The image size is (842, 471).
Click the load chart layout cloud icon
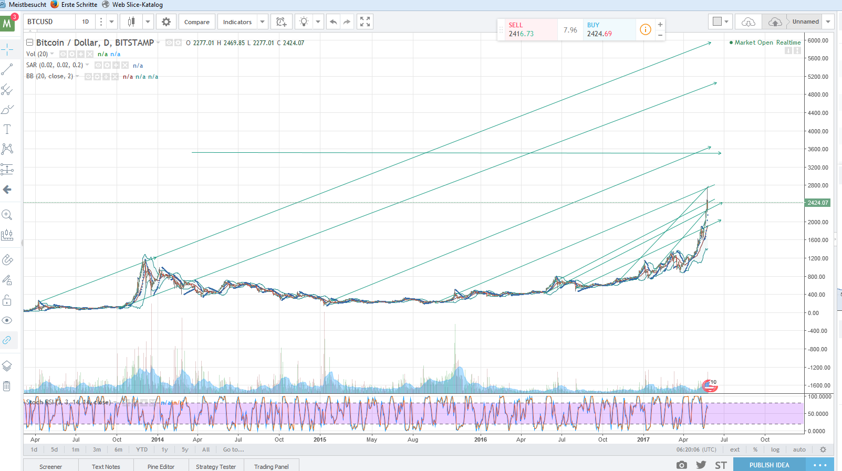pyautogui.click(x=749, y=22)
